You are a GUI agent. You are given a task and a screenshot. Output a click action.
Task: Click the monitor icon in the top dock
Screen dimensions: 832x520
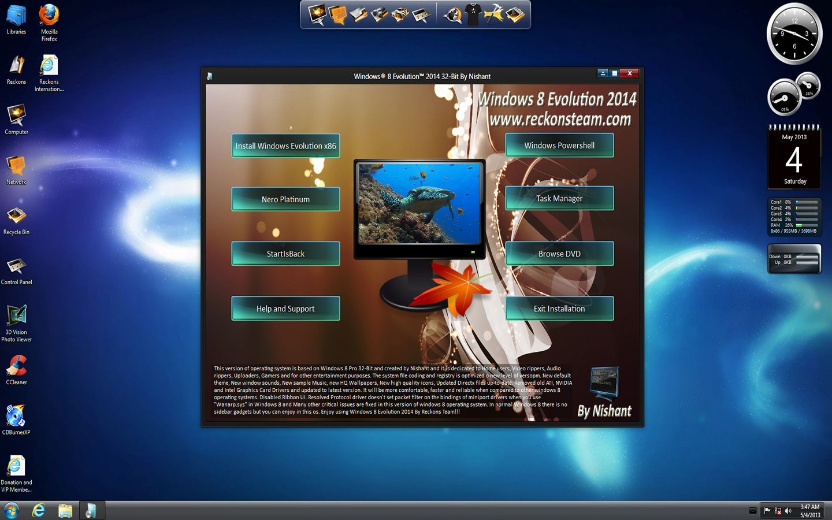[x=317, y=14]
